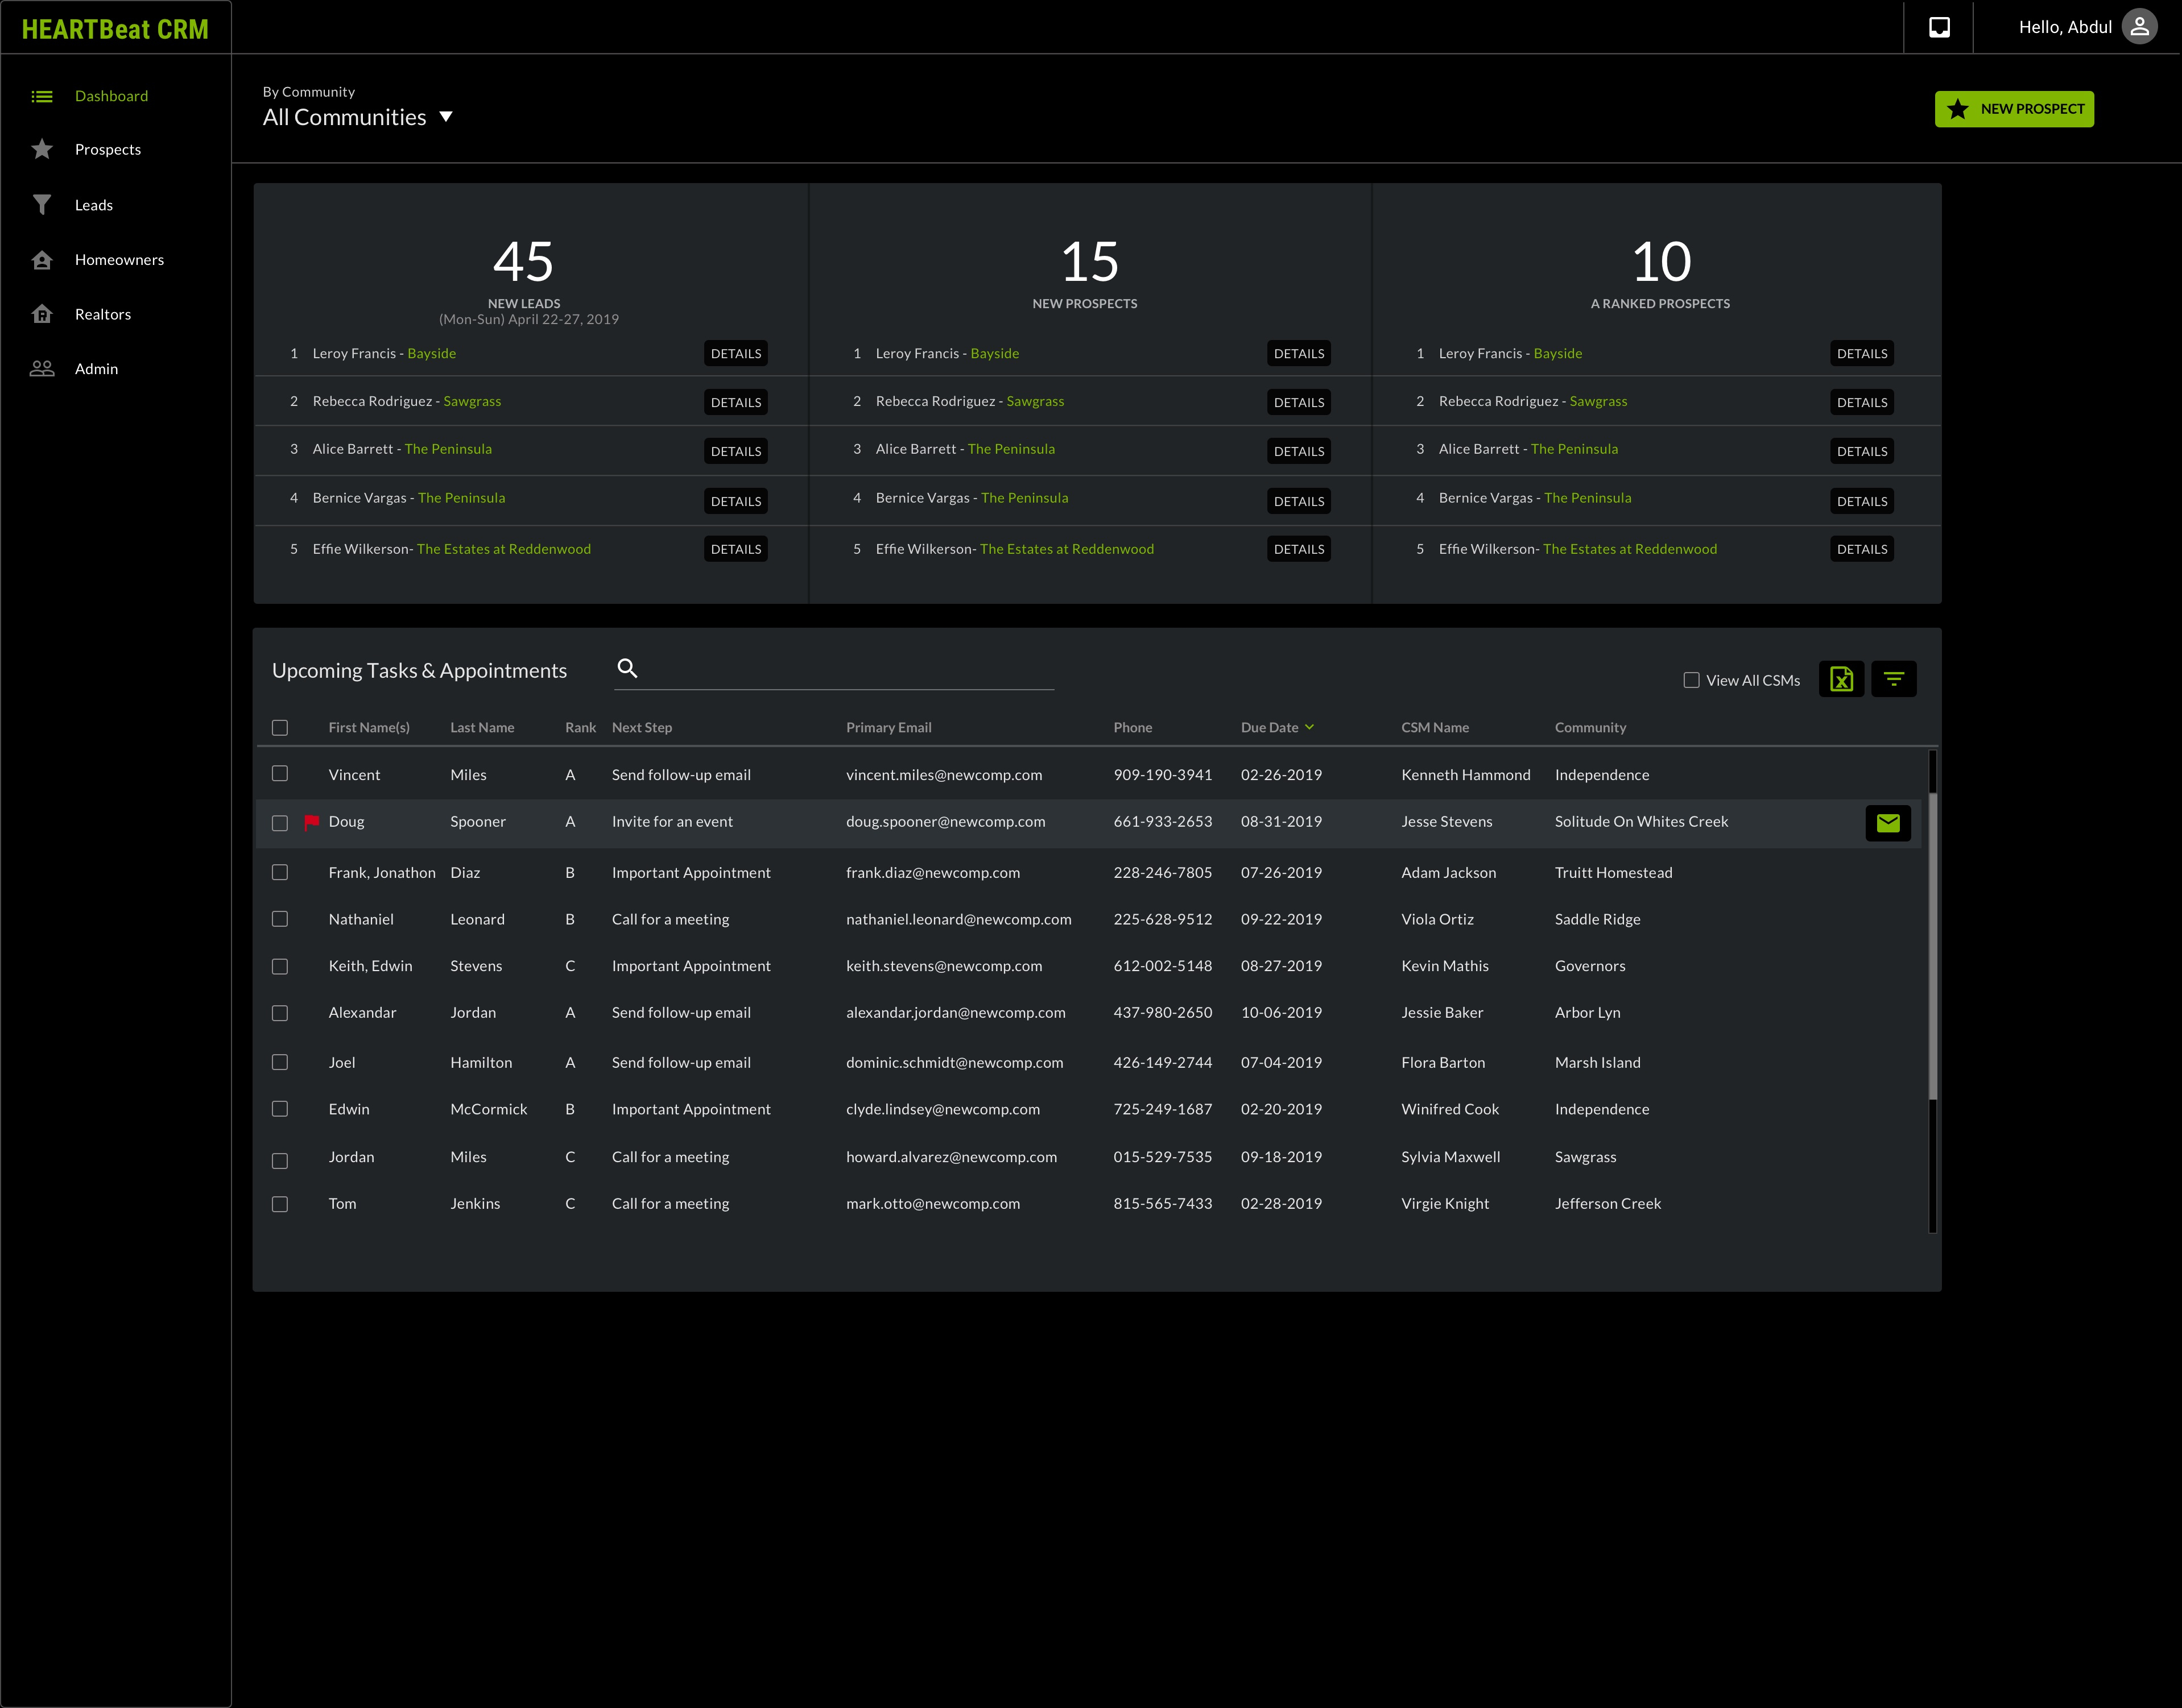
Task: Open The Estates at Reddenwood in A Ranked
Action: point(1630,549)
